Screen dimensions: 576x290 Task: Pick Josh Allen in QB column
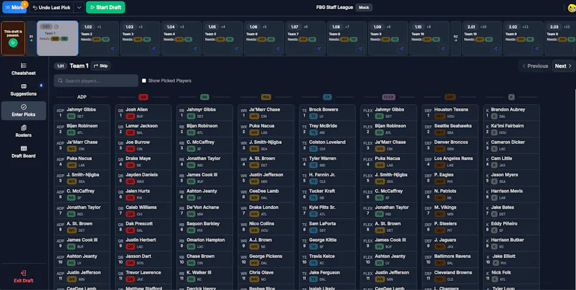pos(143,113)
